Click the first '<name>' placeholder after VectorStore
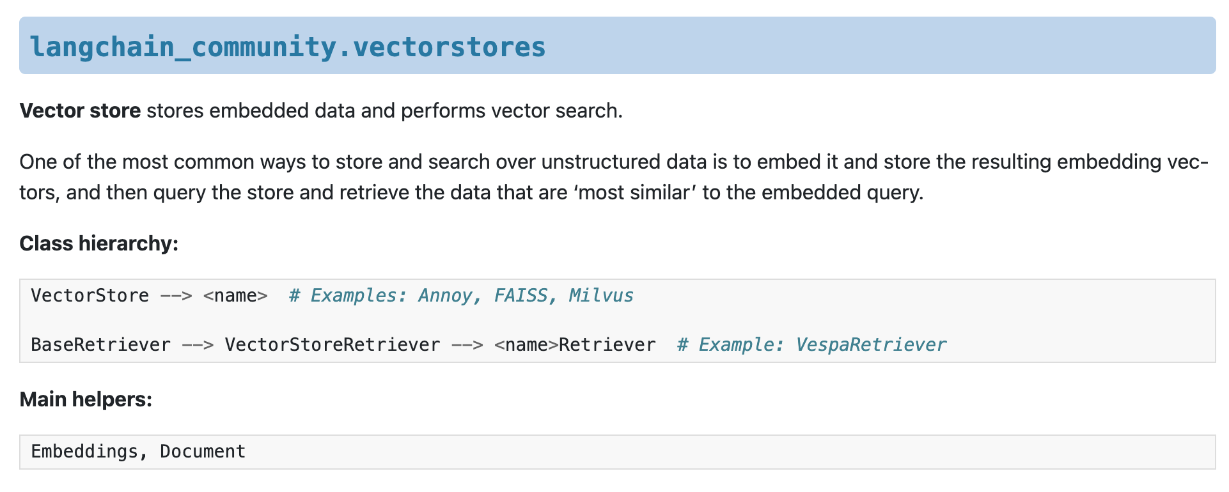The image size is (1229, 492). (235, 296)
